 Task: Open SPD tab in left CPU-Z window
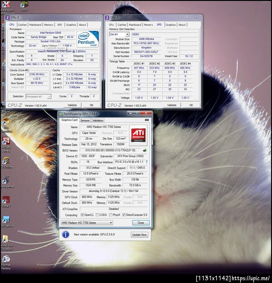(60, 25)
